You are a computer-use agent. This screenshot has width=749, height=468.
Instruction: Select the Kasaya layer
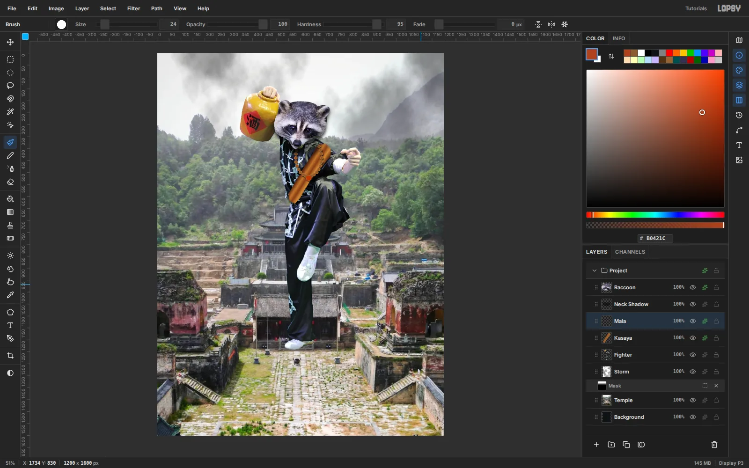(655, 338)
